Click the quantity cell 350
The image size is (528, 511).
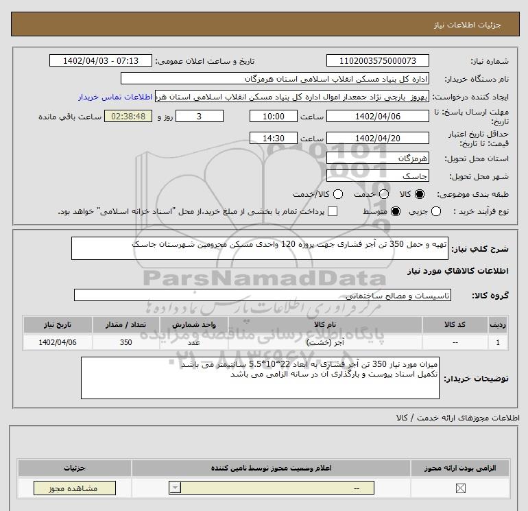coord(126,342)
